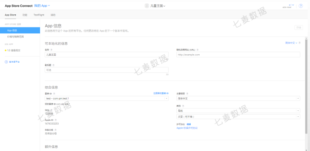Click the help icon beside Apple ID label
The height and width of the screenshot is (151, 310).
[56, 120]
